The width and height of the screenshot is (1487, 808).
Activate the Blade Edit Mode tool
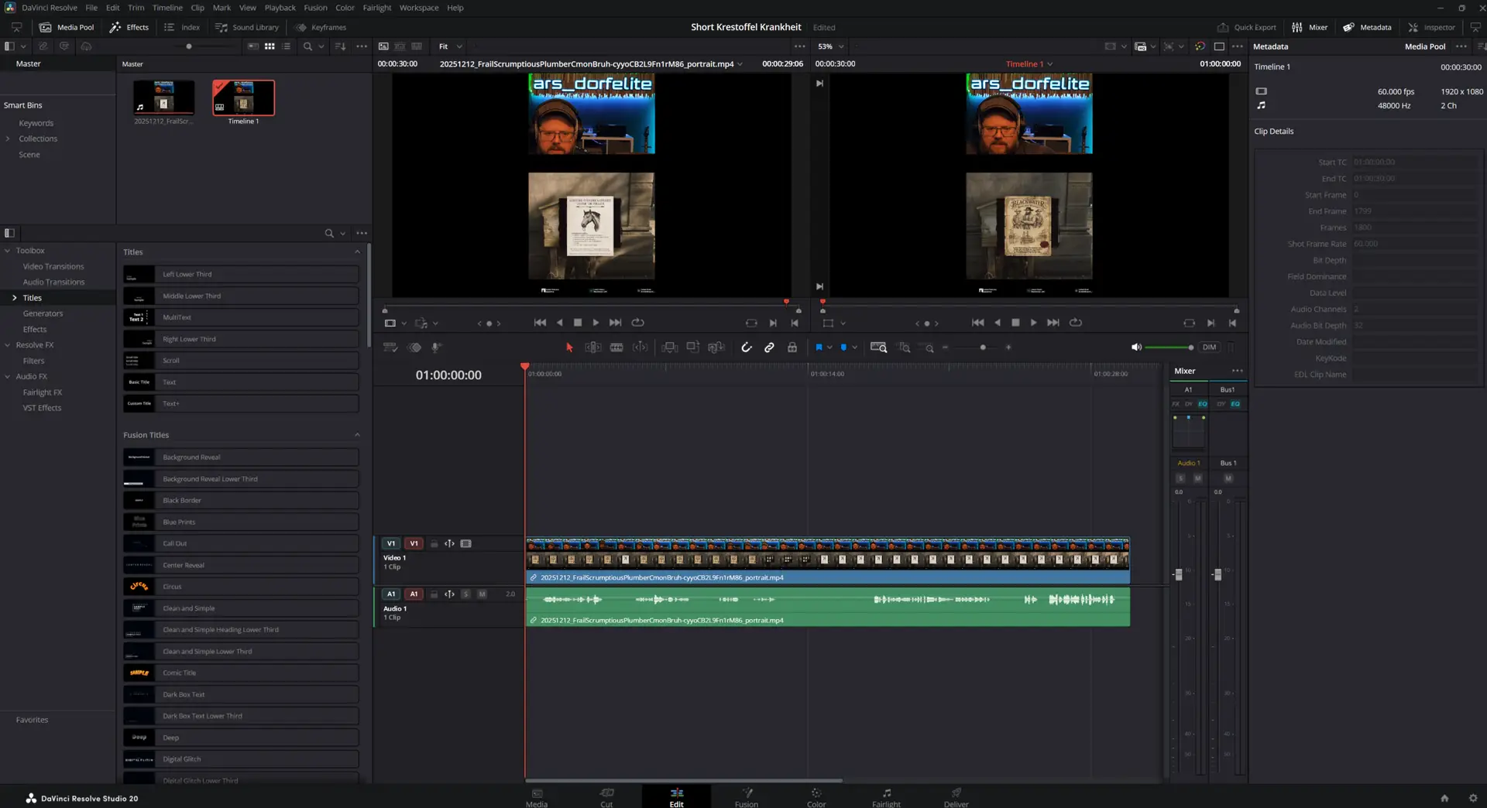click(616, 348)
